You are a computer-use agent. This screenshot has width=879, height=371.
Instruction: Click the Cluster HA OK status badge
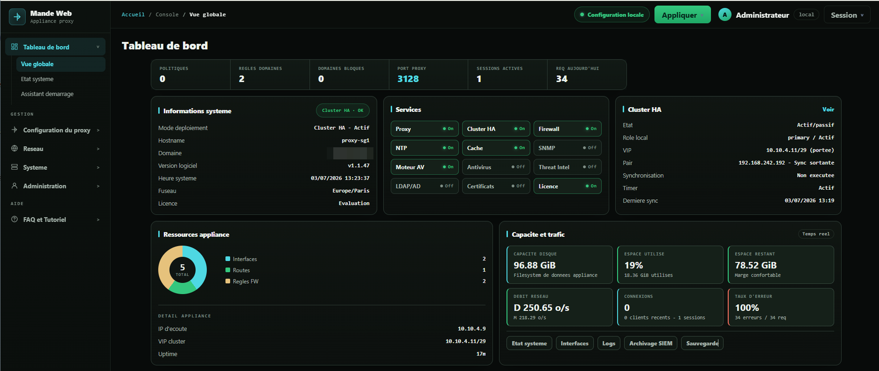coord(343,110)
